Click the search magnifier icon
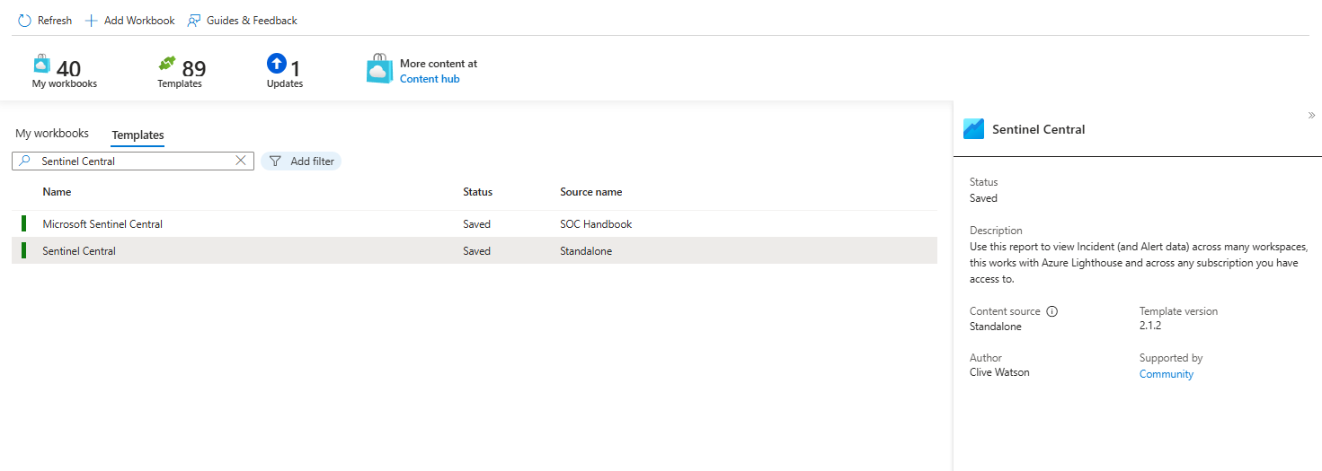The image size is (1322, 471). (x=25, y=161)
